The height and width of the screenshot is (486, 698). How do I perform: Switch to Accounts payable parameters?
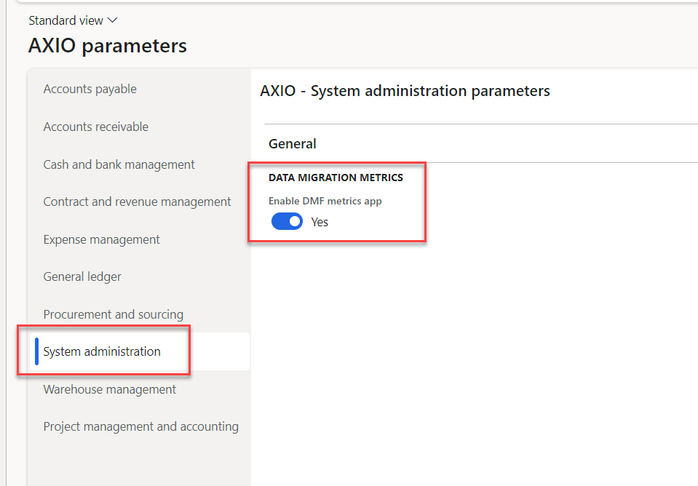[90, 89]
